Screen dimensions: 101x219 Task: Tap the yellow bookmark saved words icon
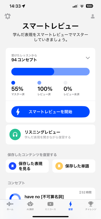(x=59, y=166)
